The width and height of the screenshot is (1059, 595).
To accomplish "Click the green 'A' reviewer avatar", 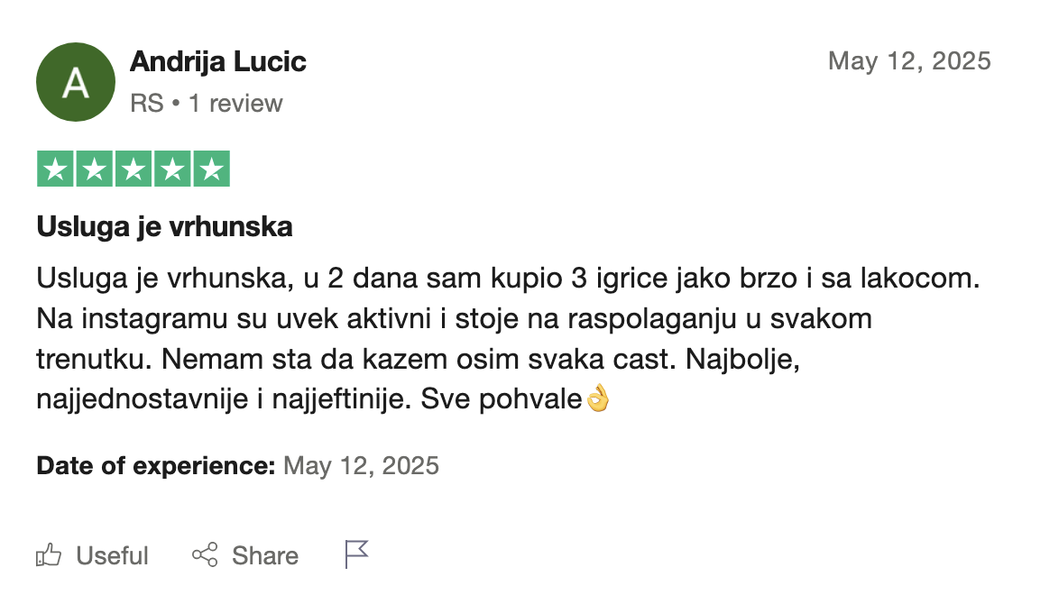I will (76, 82).
